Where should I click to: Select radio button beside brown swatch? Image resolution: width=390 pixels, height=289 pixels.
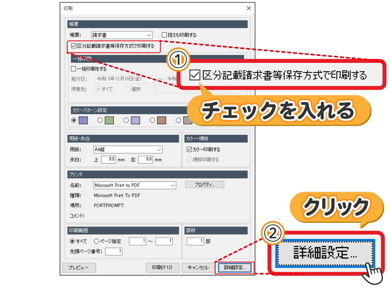point(152,120)
